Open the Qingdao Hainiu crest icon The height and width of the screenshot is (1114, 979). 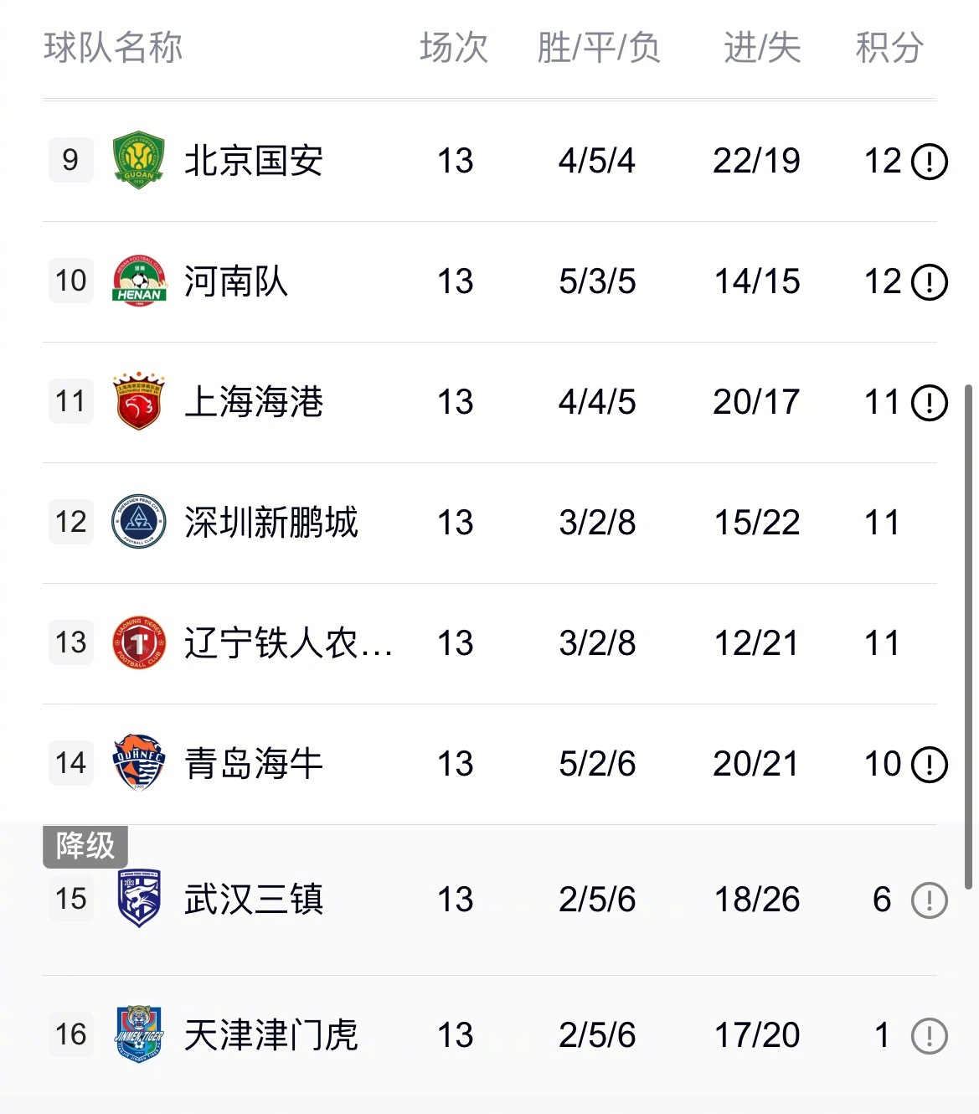coord(138,762)
